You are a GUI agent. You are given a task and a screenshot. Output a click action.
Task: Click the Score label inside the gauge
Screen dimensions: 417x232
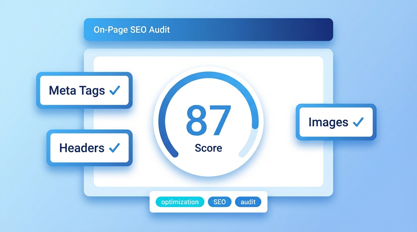click(208, 148)
